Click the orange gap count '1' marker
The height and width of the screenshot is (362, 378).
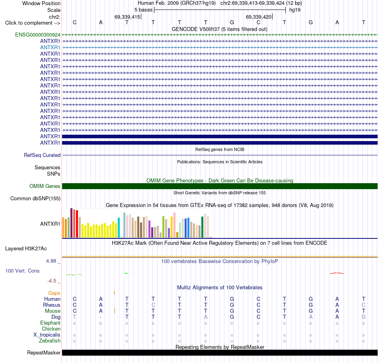click(114, 293)
